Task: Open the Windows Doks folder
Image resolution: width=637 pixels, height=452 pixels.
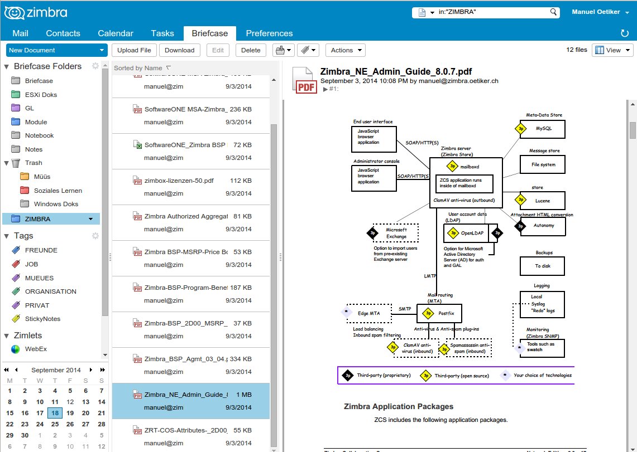Action: 56,204
